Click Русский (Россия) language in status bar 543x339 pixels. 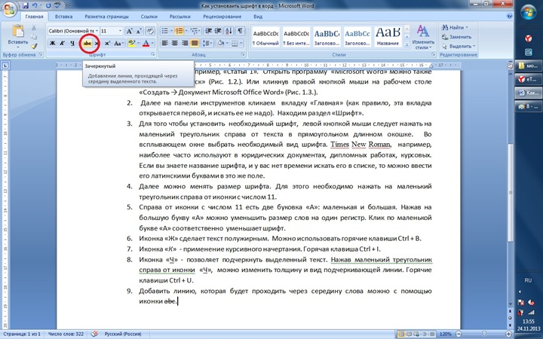point(123,334)
